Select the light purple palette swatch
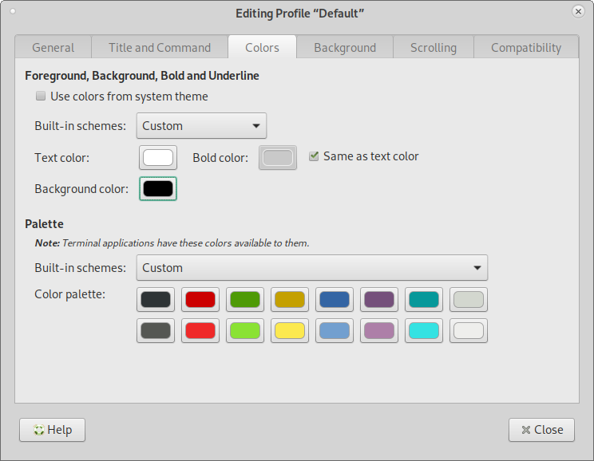The width and height of the screenshot is (594, 461). (379, 330)
